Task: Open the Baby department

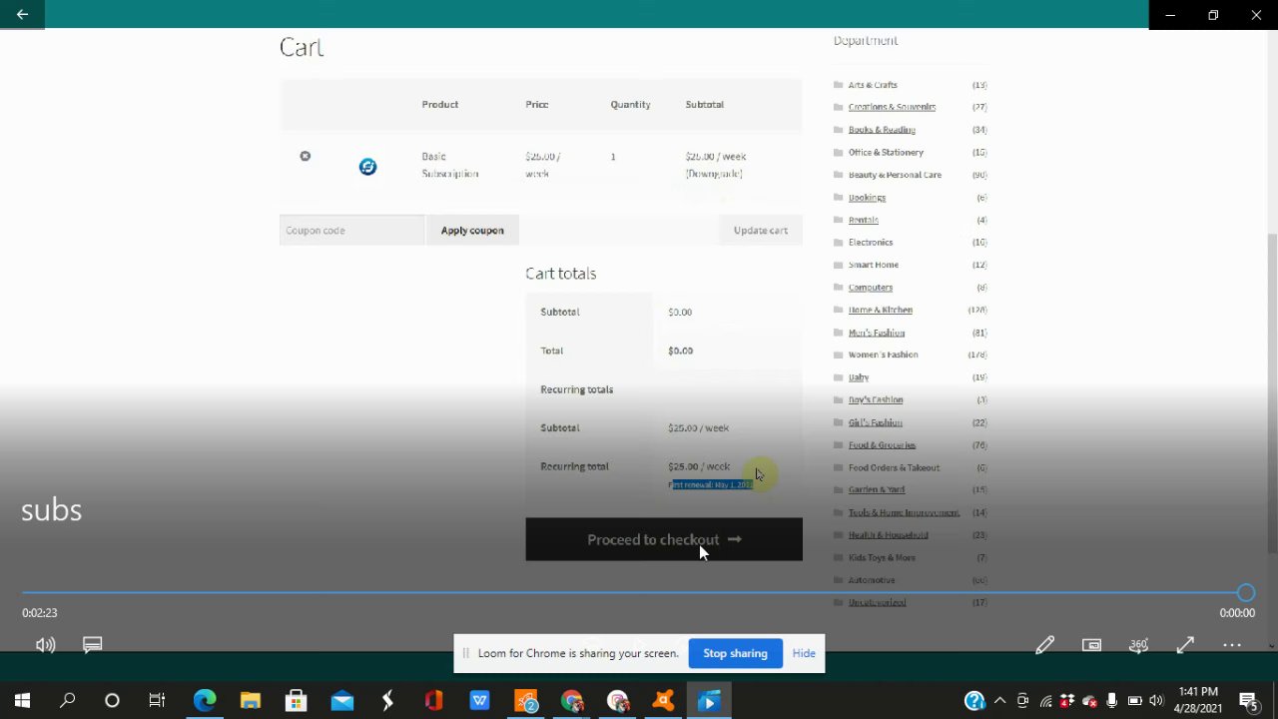Action: (859, 377)
